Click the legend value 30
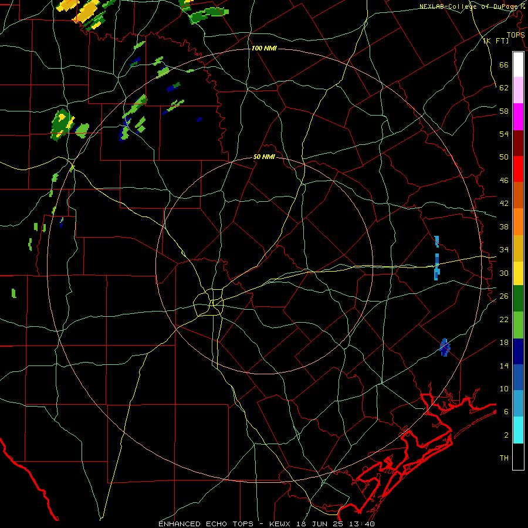The image size is (528, 528). (504, 273)
